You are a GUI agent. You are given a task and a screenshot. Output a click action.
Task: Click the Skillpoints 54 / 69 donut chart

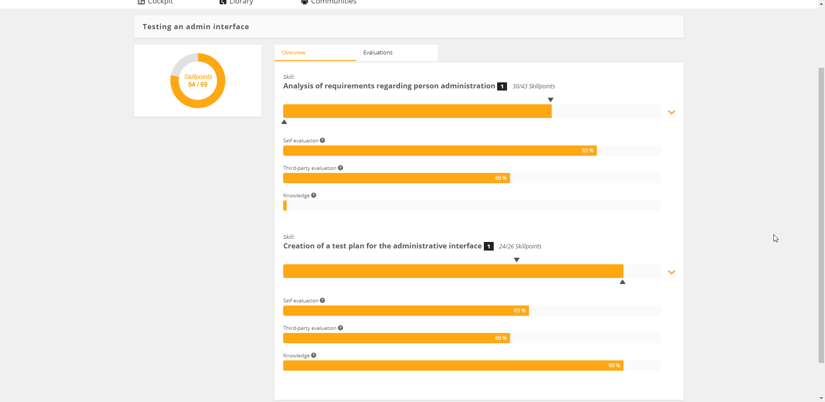click(x=198, y=81)
